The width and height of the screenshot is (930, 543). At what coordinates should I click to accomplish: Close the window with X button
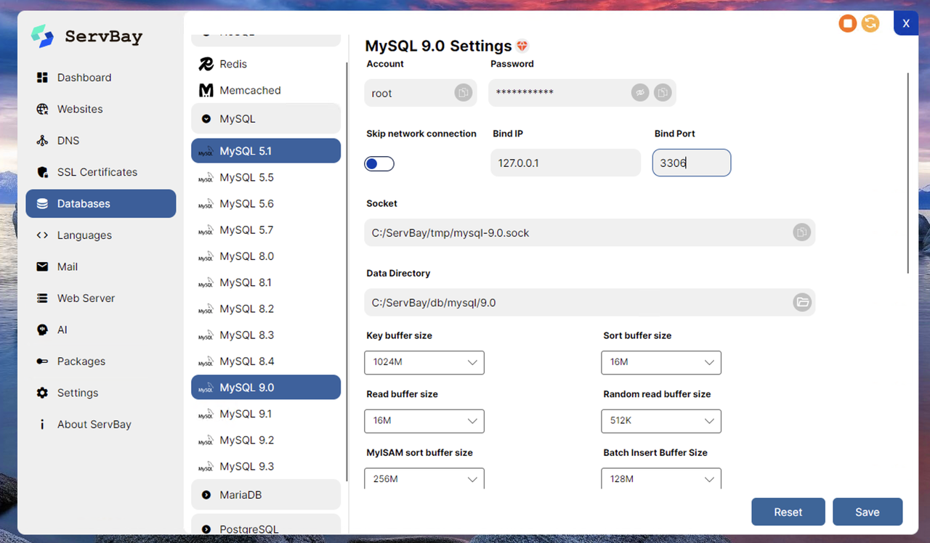coord(906,23)
